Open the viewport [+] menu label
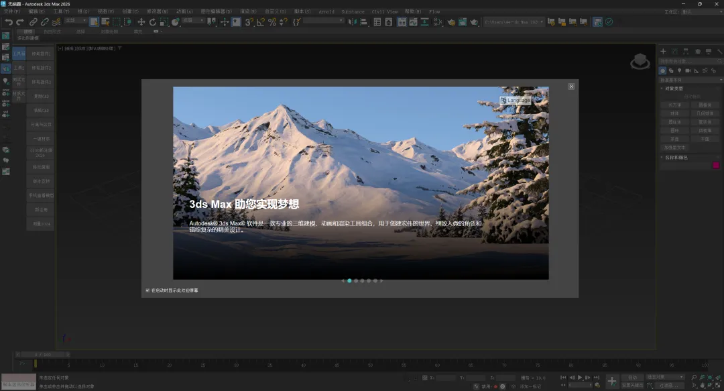This screenshot has height=391, width=724. click(x=60, y=48)
